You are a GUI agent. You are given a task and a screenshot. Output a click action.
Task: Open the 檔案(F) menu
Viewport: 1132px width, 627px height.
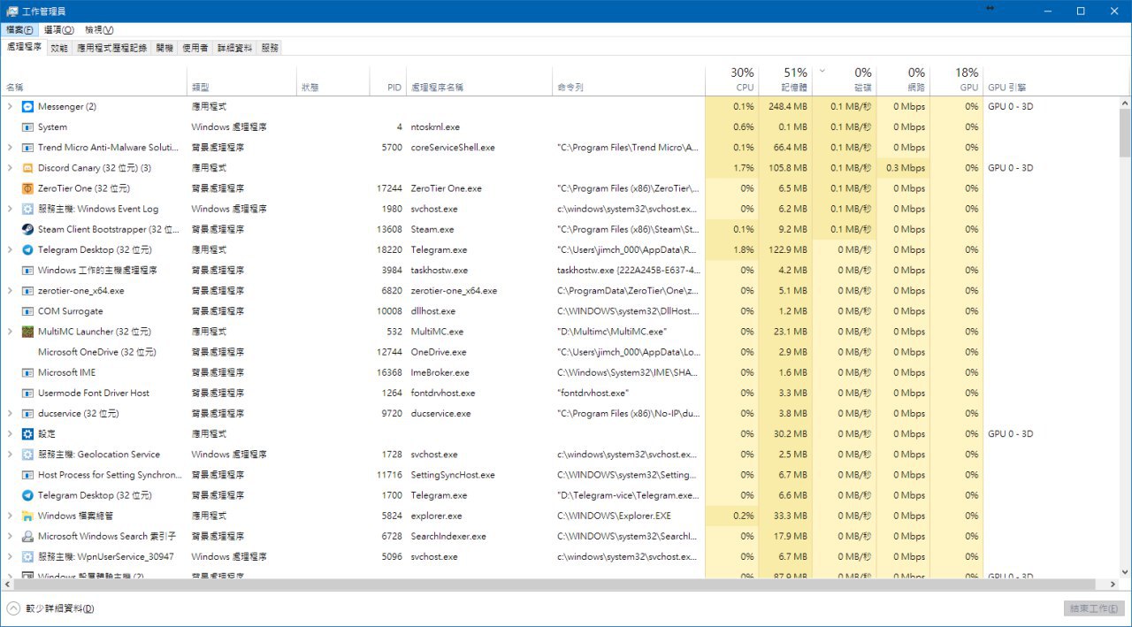point(19,30)
